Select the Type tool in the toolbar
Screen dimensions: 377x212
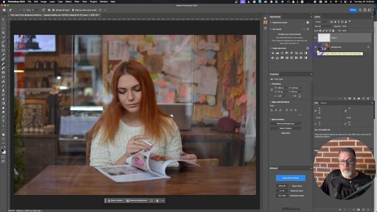3,121
